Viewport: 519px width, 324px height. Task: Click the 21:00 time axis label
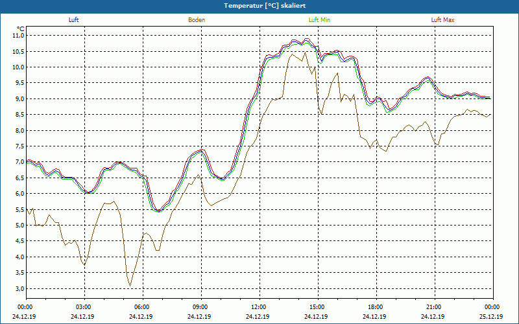[435, 307]
